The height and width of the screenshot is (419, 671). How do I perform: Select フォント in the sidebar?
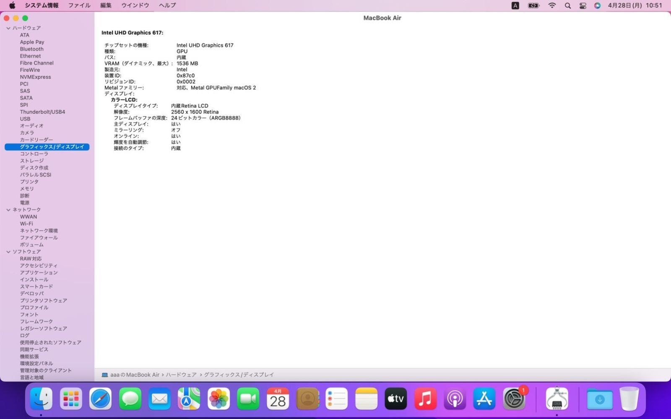29,314
